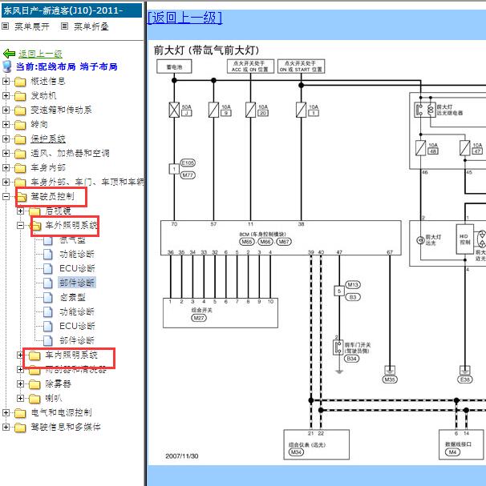Click the 后视镜 folder icon
486x486 pixels.
pos(34,211)
